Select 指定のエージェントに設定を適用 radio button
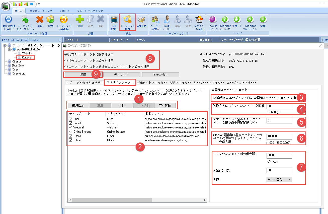 (x=66, y=61)
